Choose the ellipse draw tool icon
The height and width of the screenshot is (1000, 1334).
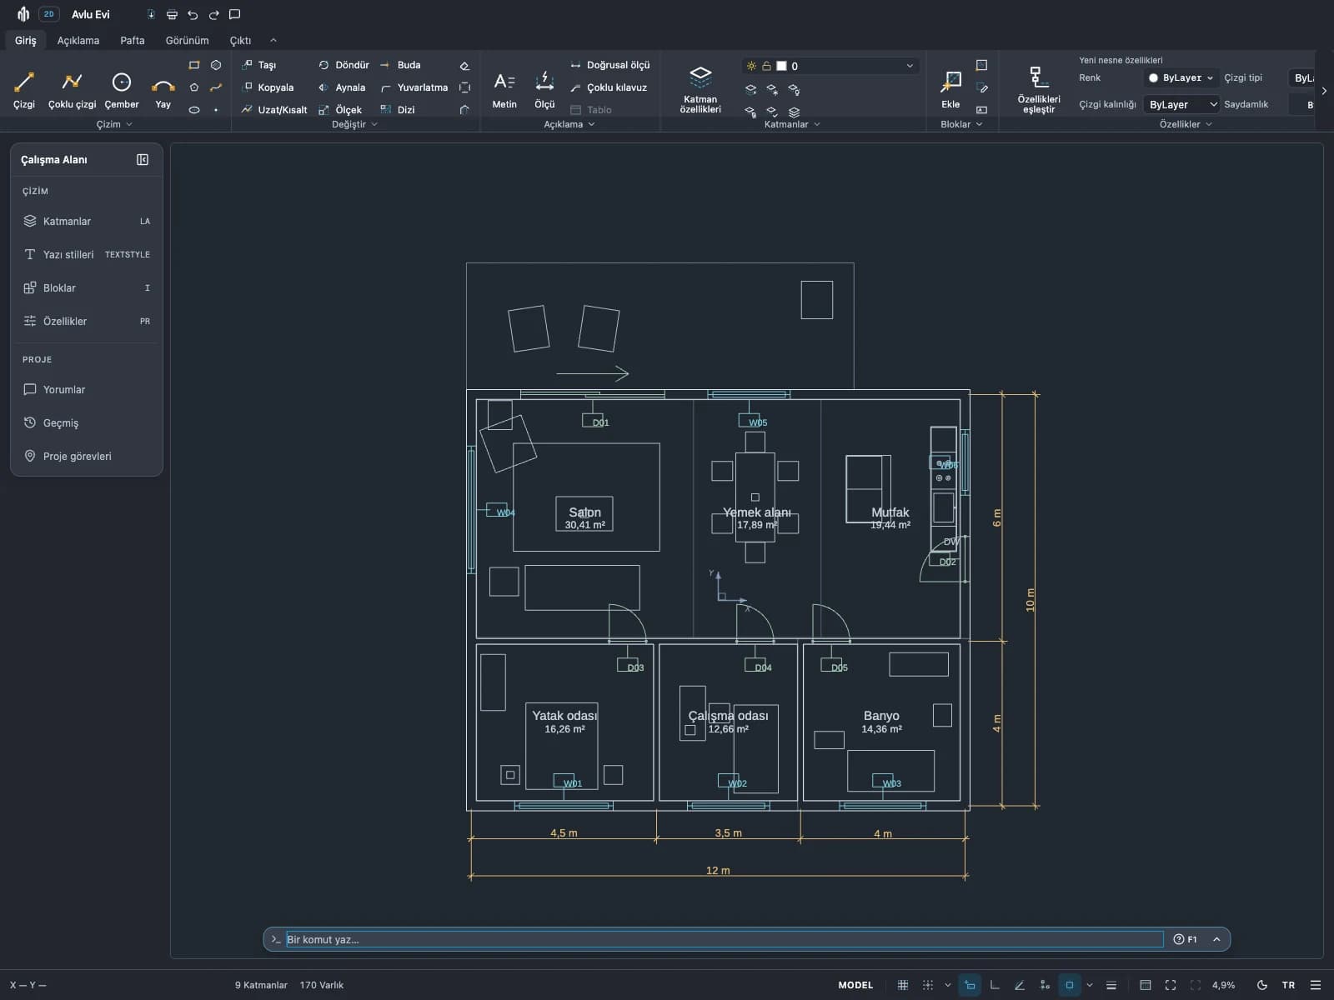click(194, 110)
